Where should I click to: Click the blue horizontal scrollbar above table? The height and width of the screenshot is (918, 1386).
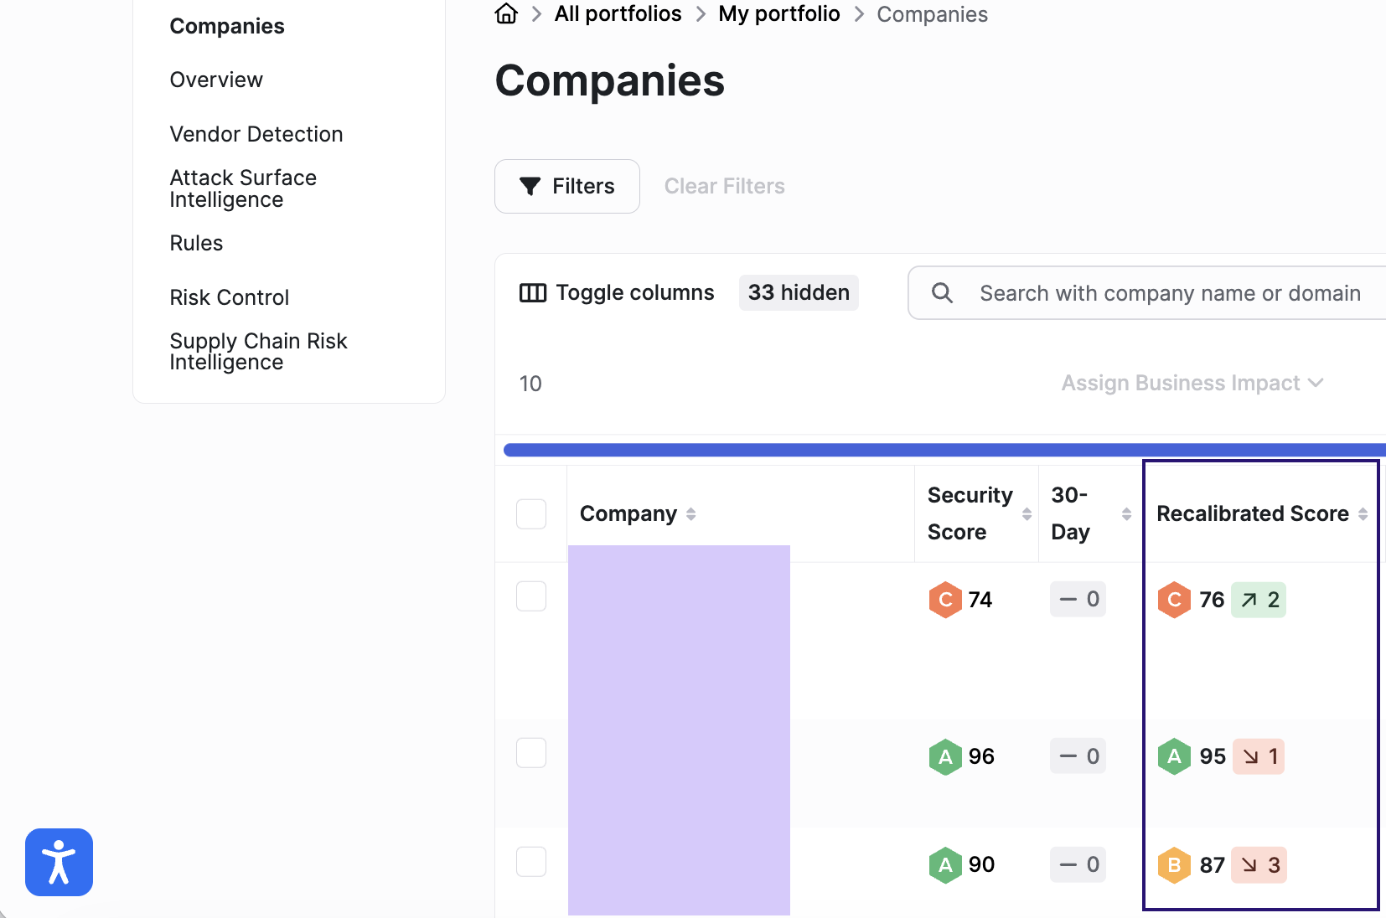coord(944,450)
